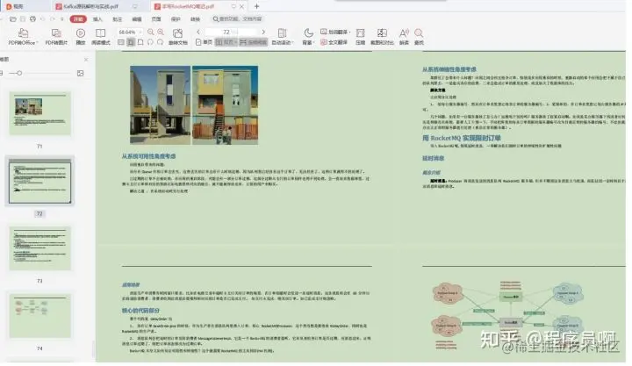The width and height of the screenshot is (632, 366).
Task: Click the buildings photo in the document
Action: (194, 104)
